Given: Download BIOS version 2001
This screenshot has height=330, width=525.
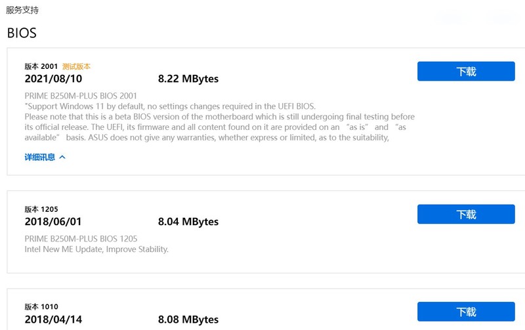Looking at the screenshot, I should click(466, 71).
